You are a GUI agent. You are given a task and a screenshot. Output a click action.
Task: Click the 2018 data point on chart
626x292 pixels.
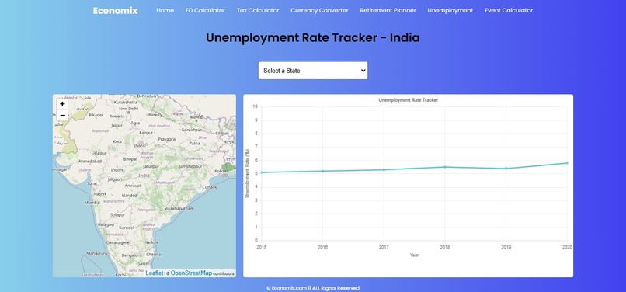(x=445, y=167)
